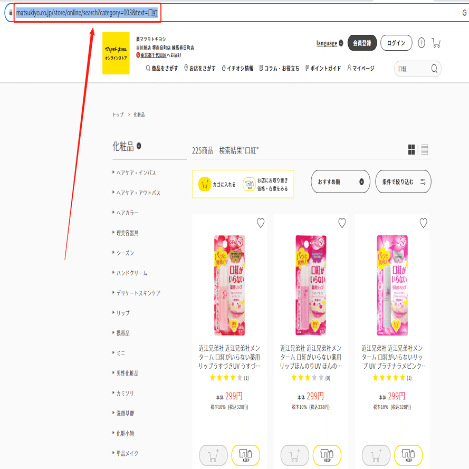Open 商品をさがす menu
Viewport: 469px width, 469px height.
click(x=162, y=69)
